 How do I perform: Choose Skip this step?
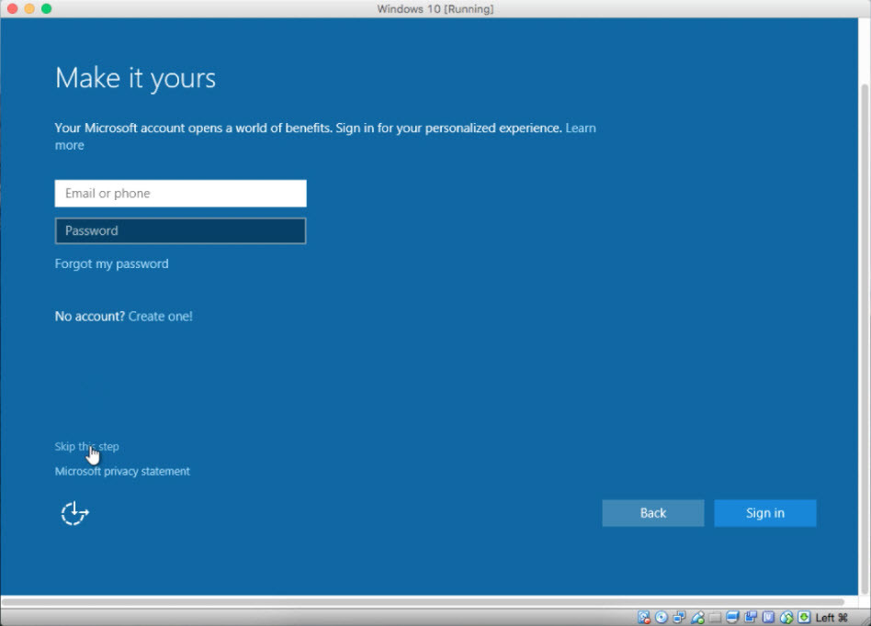click(86, 446)
